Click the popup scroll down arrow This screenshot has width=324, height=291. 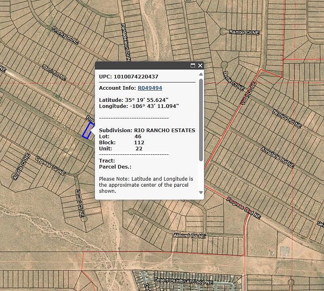pyautogui.click(x=201, y=193)
